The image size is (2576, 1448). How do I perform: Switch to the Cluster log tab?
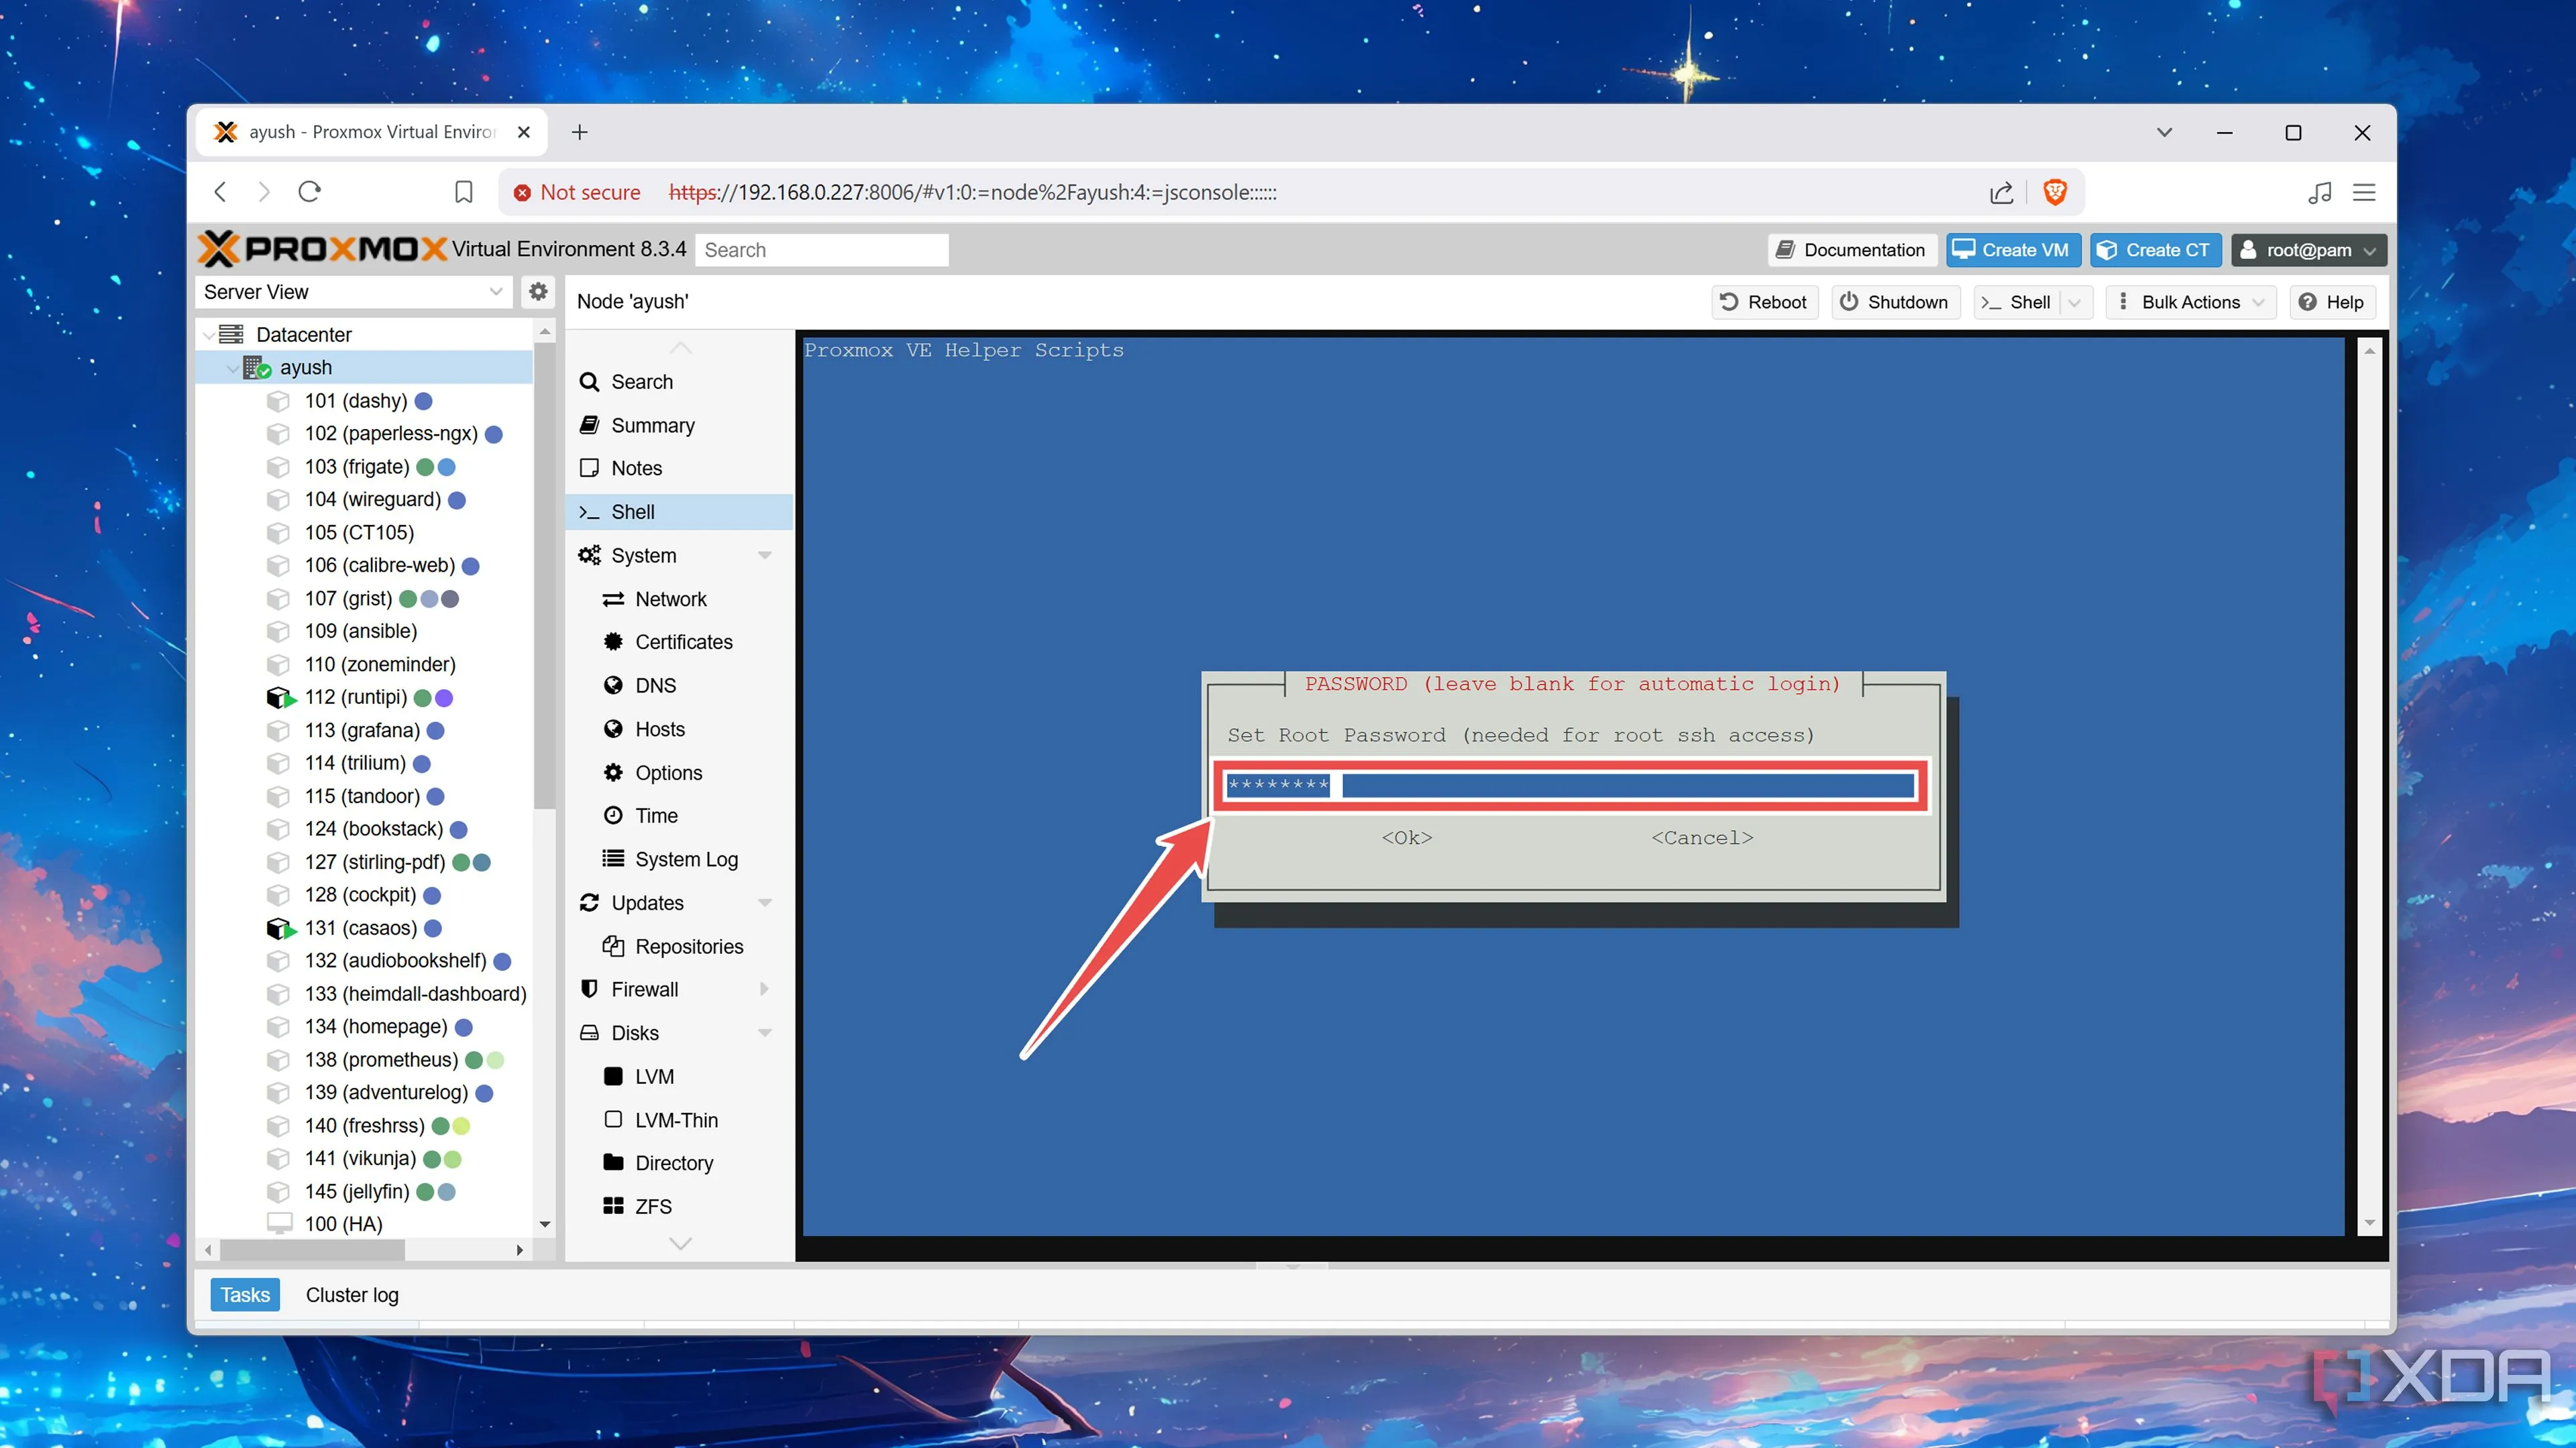pos(352,1295)
